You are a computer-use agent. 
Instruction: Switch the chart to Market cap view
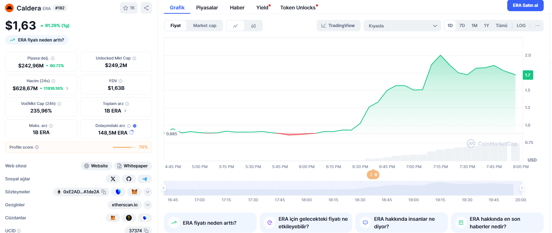click(205, 26)
